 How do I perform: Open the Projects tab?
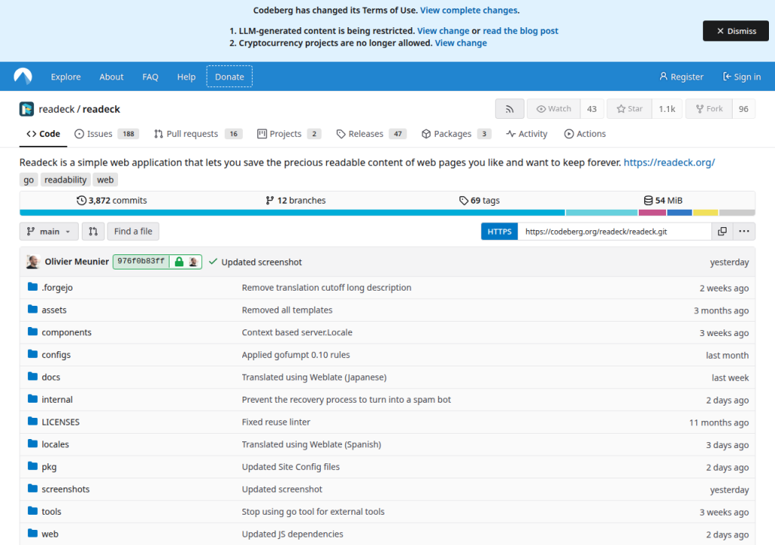pos(289,133)
